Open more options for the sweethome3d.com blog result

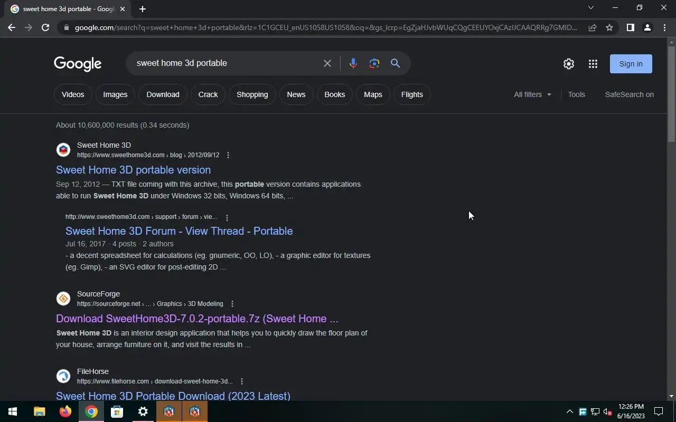228,155
